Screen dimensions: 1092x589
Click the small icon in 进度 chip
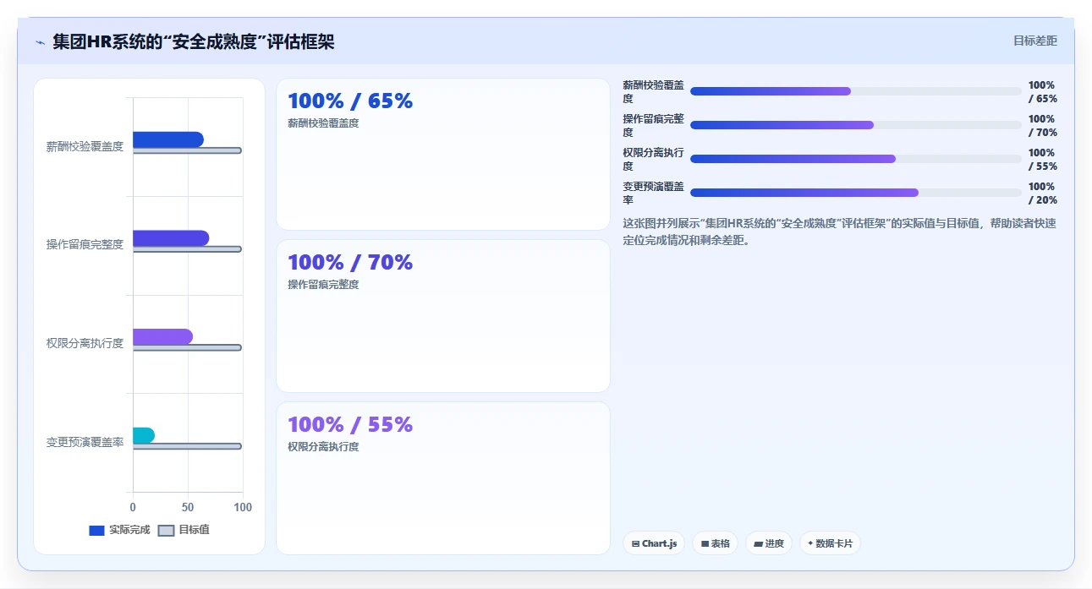(x=758, y=543)
